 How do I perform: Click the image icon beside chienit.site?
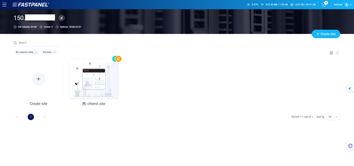pyautogui.click(x=84, y=104)
